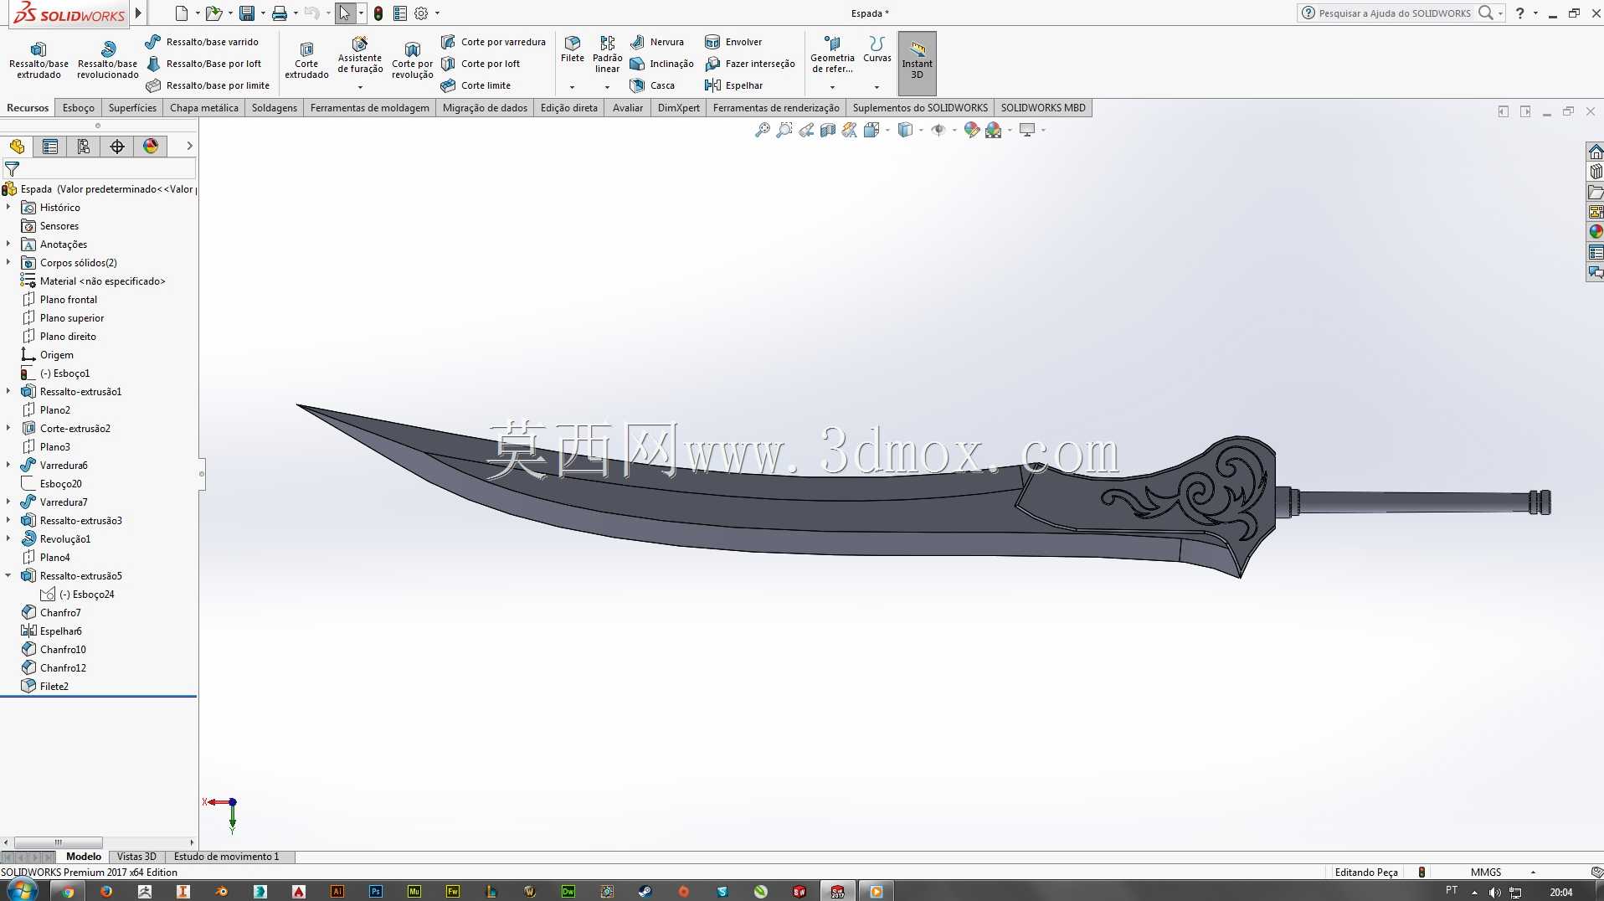Open ConfigurationManager panel tab
Screen dimensions: 1604x901
tap(84, 147)
